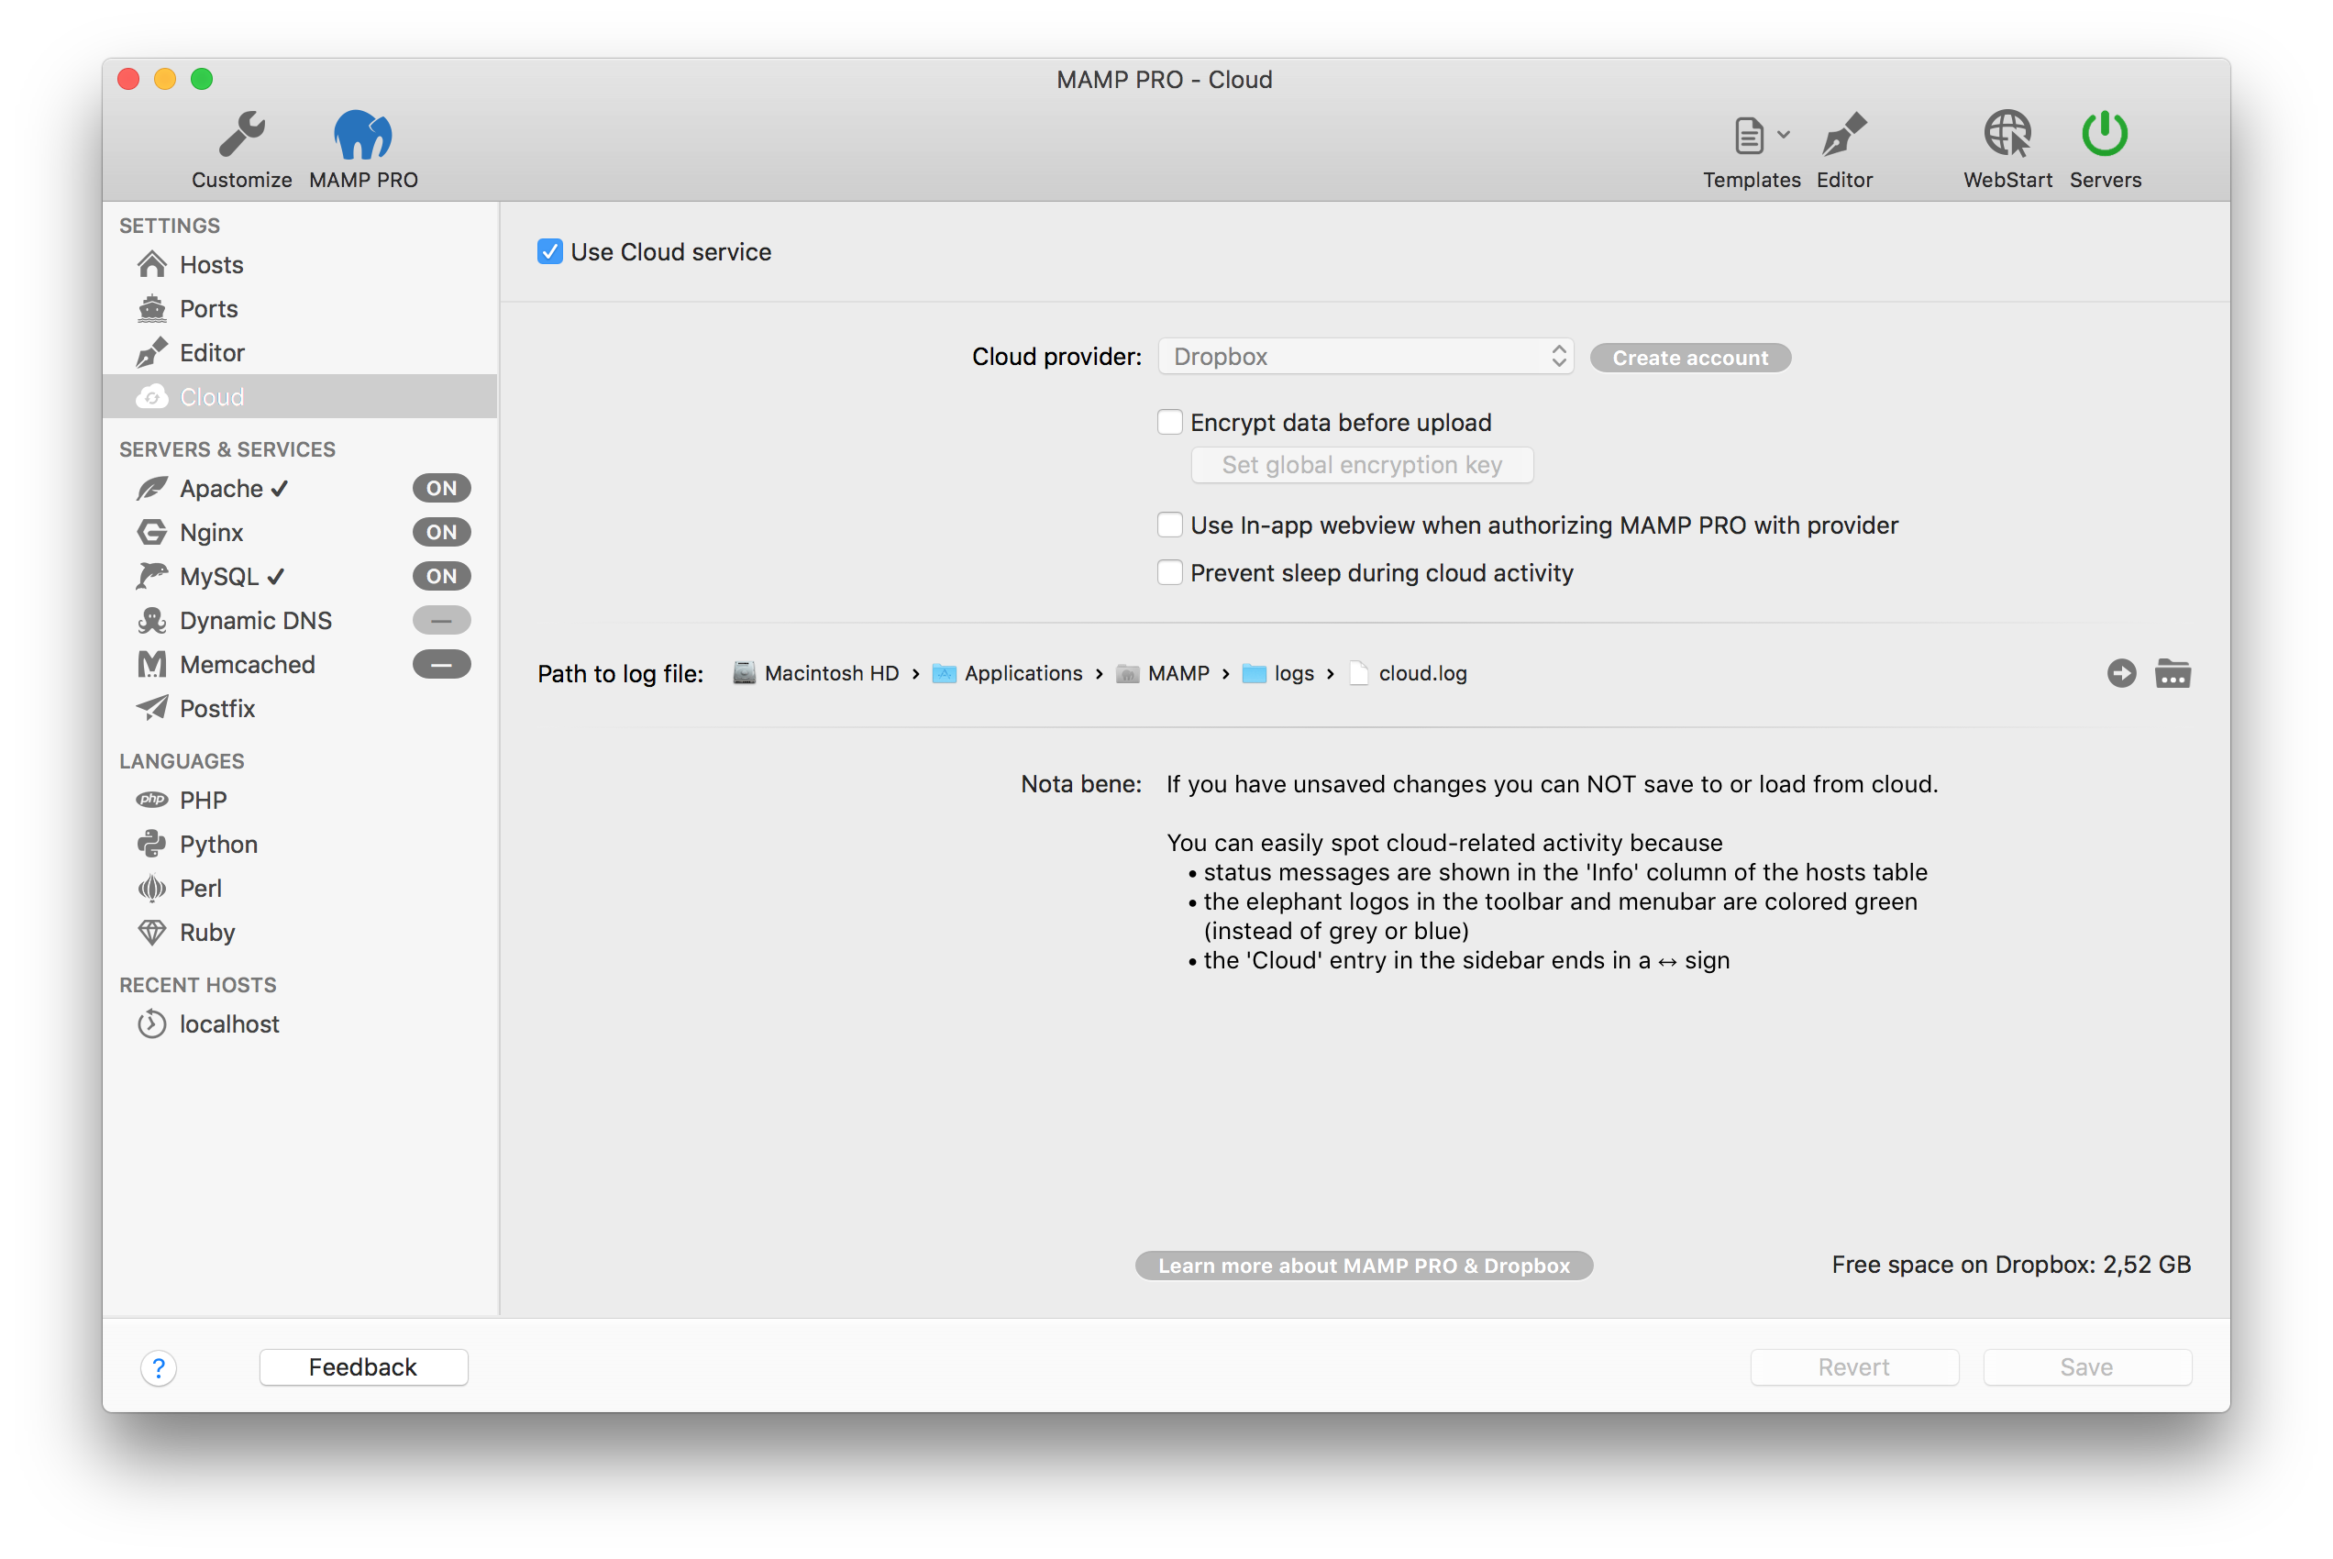The width and height of the screenshot is (2333, 1559).
Task: Click the SERVERS & SERVICES heading
Action: pyautogui.click(x=227, y=449)
